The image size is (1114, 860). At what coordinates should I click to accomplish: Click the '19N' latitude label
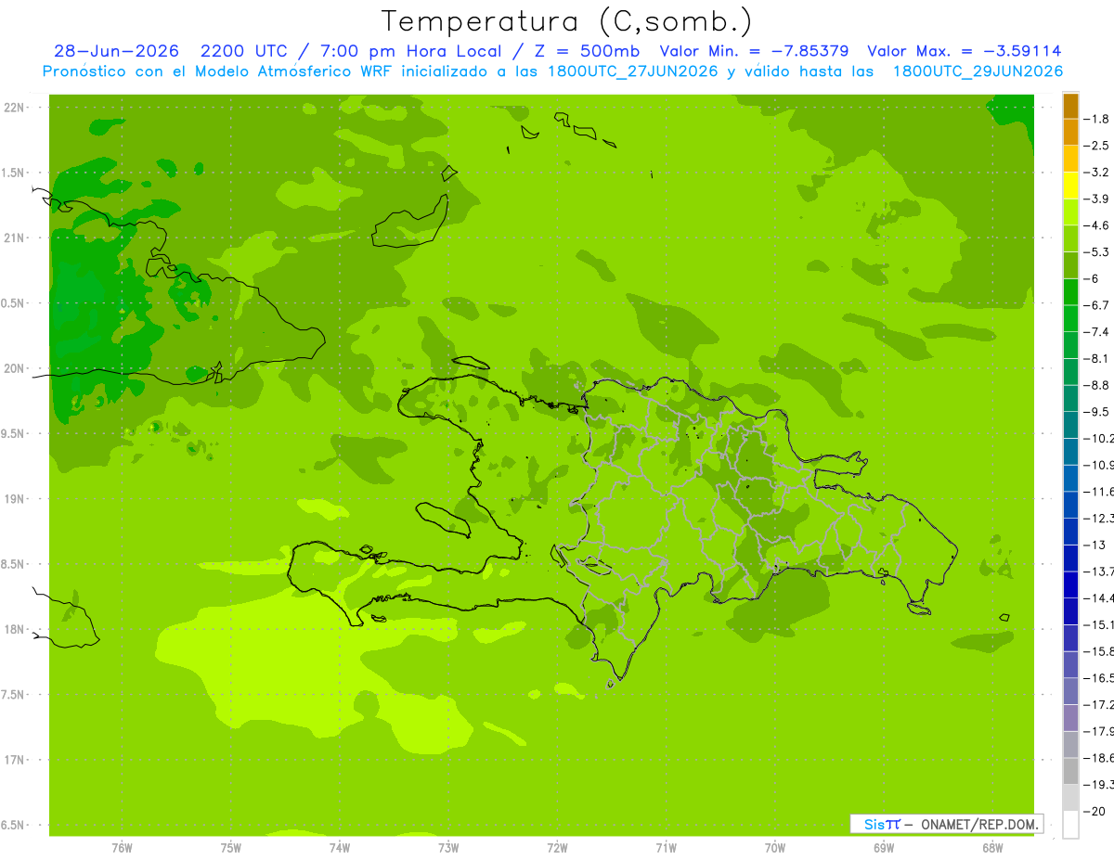pos(15,499)
